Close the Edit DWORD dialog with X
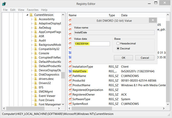This screenshot has height=118, width=172. coord(153,20)
